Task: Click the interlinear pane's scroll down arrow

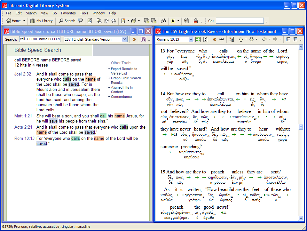Action: coord(301,218)
